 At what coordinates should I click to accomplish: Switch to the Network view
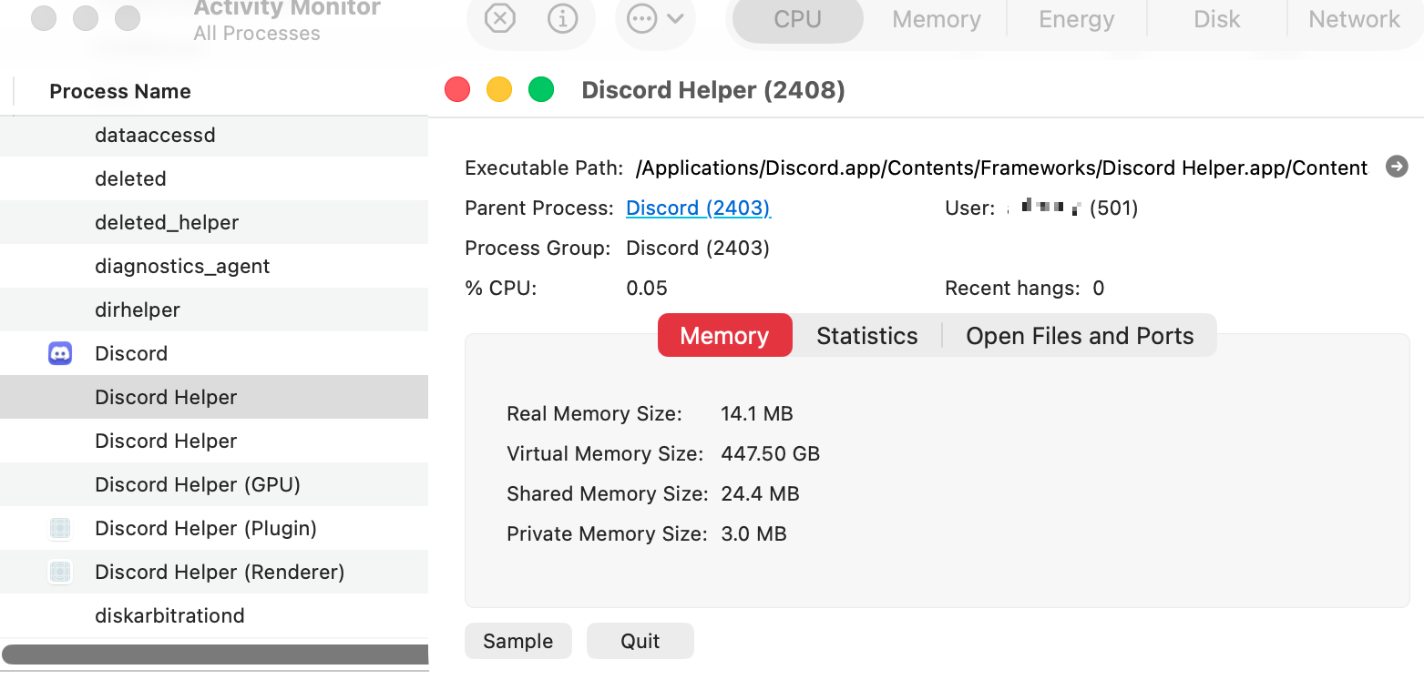pos(1354,18)
